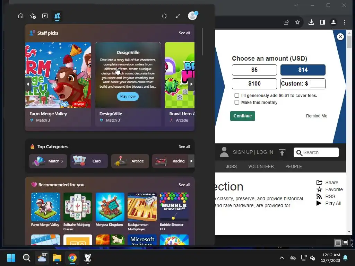Select the Card category
Screen dimensions: 355x266
pyautogui.click(x=89, y=161)
